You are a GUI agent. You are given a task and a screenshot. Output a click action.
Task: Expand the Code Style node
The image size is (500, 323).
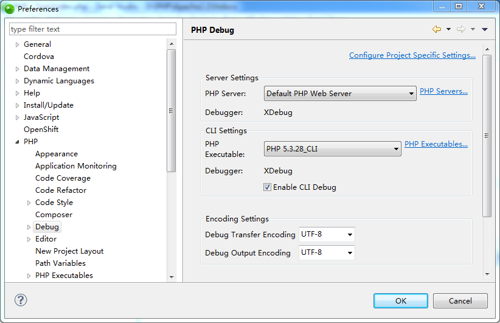point(29,203)
